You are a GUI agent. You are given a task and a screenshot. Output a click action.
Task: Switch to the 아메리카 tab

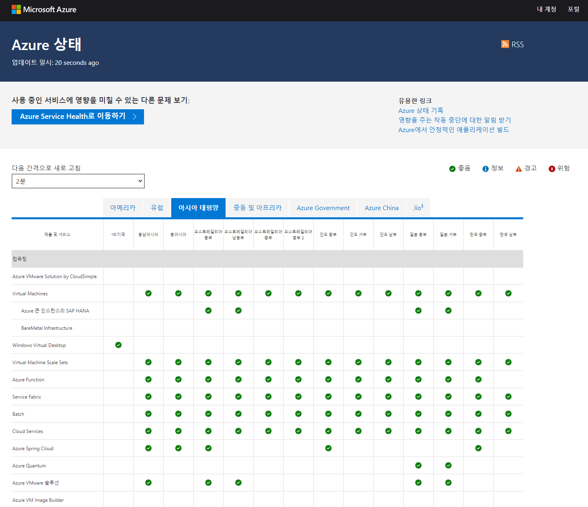[123, 208]
